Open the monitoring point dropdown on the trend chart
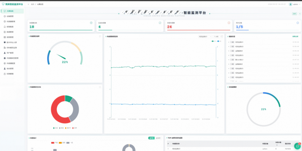Screen dimensions: 302x151 coord(205,36)
